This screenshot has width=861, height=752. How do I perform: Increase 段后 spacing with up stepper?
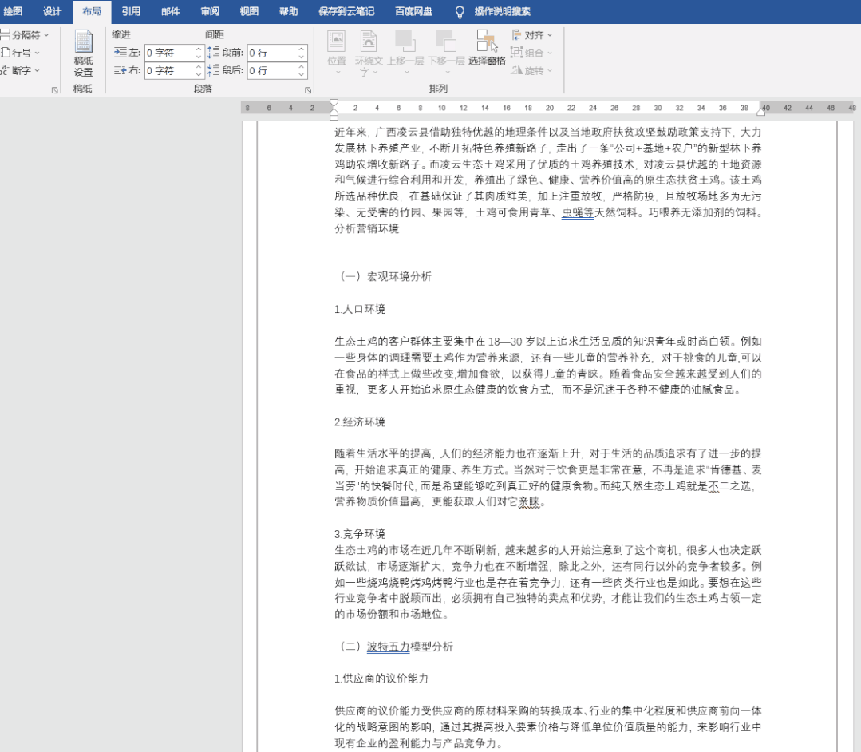302,67
